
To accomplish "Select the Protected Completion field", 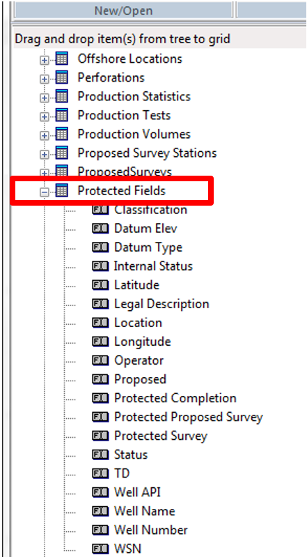I will (175, 398).
